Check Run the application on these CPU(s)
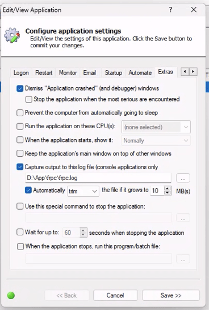The image size is (209, 310). [x=20, y=127]
